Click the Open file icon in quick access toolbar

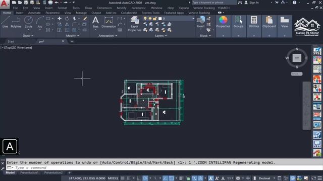click(20, 3)
